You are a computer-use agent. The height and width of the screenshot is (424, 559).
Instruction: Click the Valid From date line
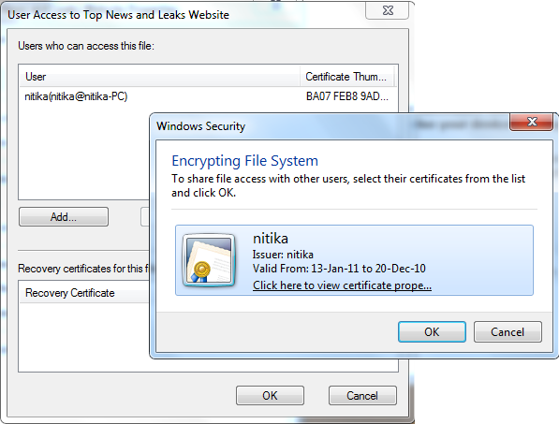coord(339,269)
